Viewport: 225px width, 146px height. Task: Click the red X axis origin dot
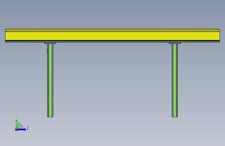coord(16,130)
